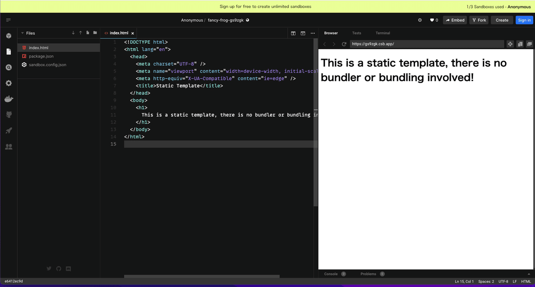This screenshot has width=535, height=287.
Task: Split the editor with the columns icon
Action: [x=293, y=33]
